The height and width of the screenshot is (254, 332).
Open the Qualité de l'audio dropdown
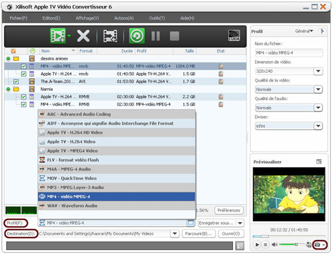click(318, 108)
